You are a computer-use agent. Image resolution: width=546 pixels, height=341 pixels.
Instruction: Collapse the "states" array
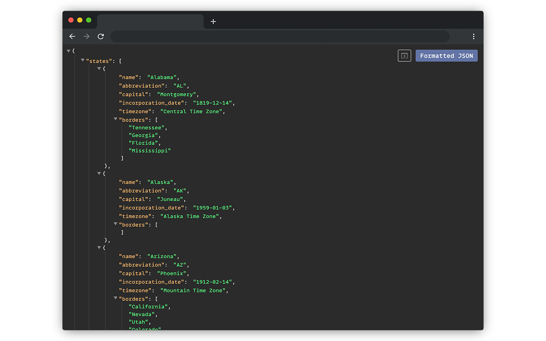point(83,61)
